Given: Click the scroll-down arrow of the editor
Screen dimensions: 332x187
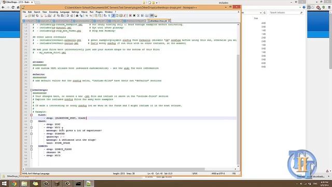Looking at the screenshot, I should 238,166.
